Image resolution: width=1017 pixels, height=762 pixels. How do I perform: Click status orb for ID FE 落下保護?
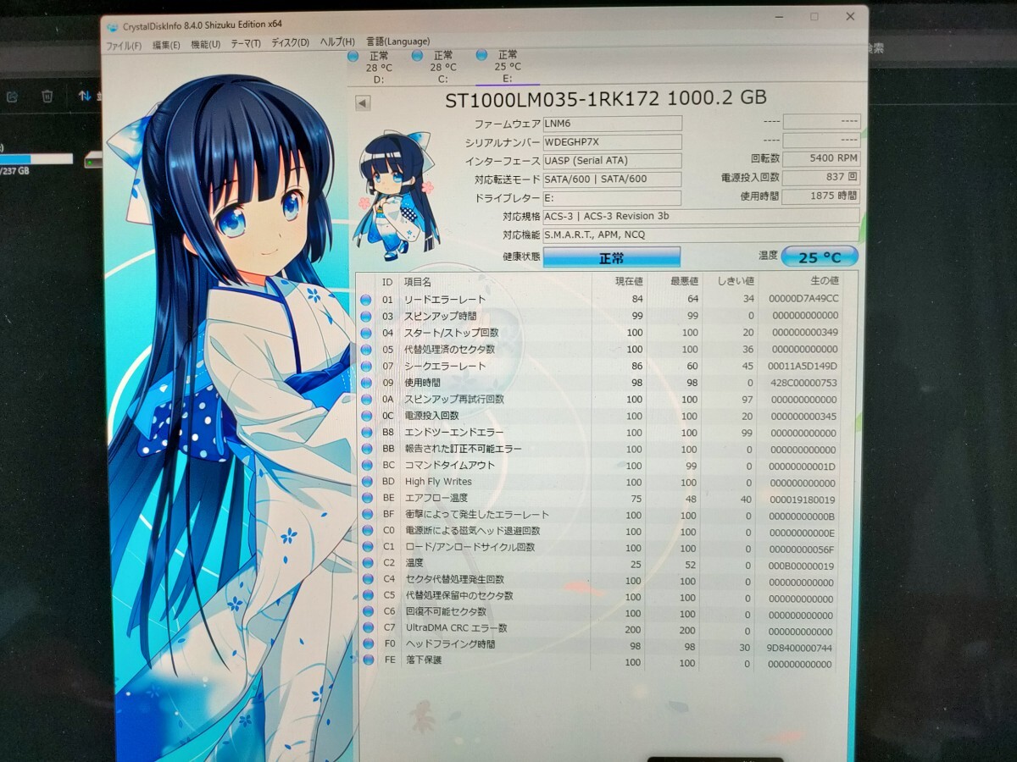coord(367,660)
